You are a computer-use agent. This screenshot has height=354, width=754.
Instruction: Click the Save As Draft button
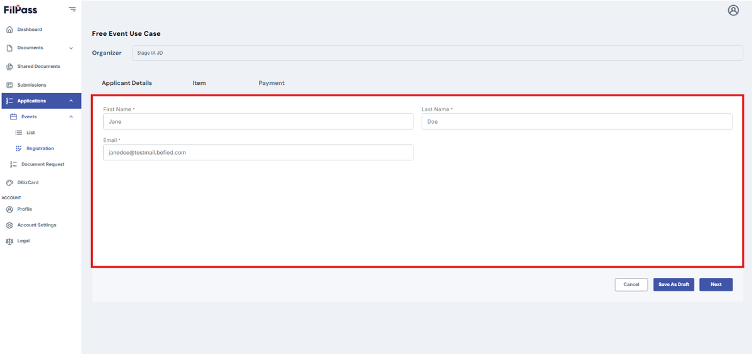(674, 285)
